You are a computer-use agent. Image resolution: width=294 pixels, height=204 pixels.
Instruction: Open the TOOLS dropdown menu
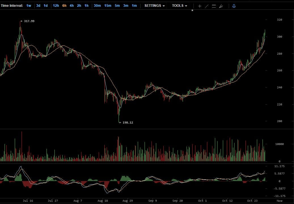179,6
